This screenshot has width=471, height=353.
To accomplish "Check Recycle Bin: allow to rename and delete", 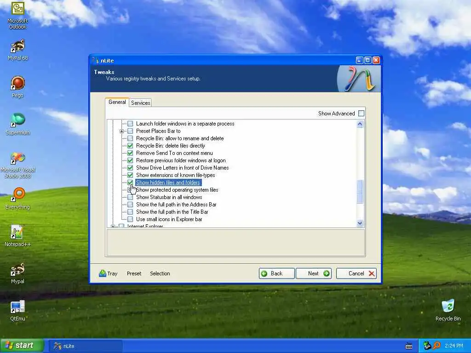I will click(130, 138).
